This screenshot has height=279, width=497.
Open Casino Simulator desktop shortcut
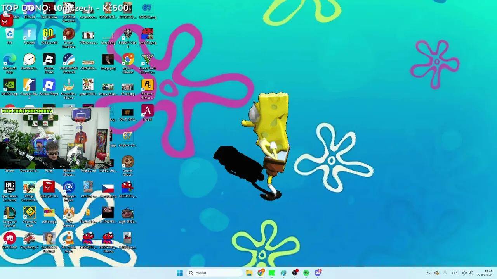69,38
